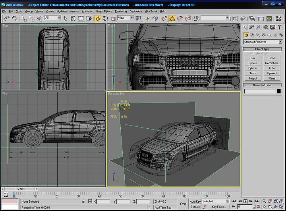Toggle the Percent Snap button
This screenshot has width=286, height=211.
point(180,19)
